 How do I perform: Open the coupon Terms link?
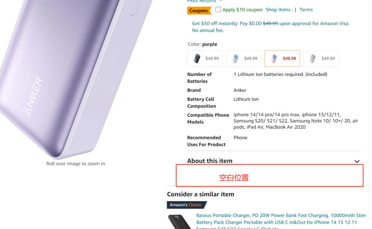tap(306, 10)
